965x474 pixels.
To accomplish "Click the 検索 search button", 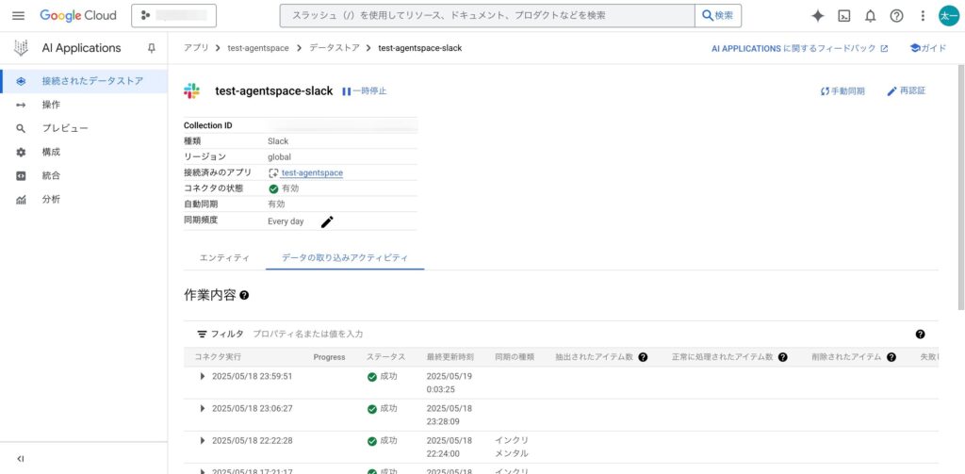I will coord(718,16).
